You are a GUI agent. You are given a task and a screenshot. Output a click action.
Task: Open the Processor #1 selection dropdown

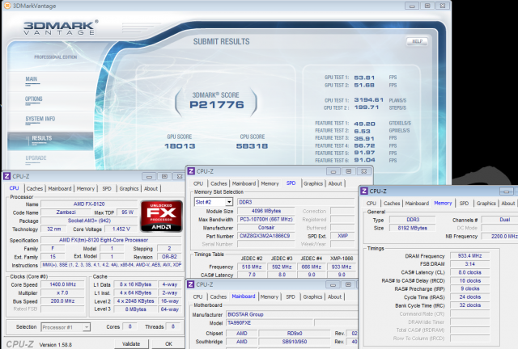[x=66, y=327]
